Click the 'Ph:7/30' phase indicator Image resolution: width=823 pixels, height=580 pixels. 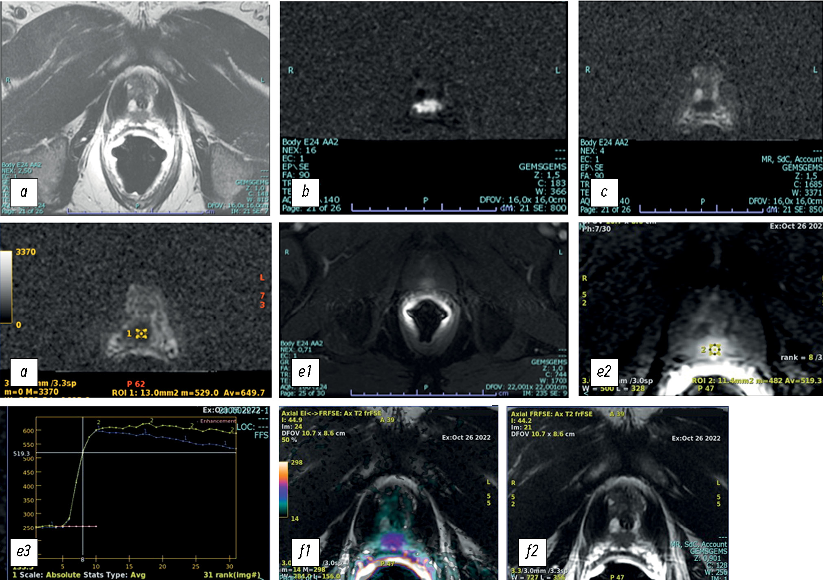coord(596,229)
